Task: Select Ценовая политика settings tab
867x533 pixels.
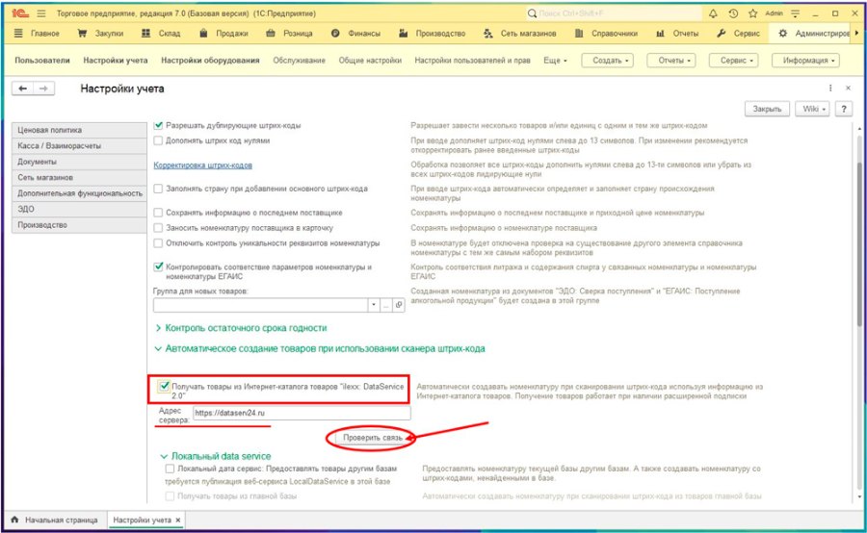Action: pos(79,130)
